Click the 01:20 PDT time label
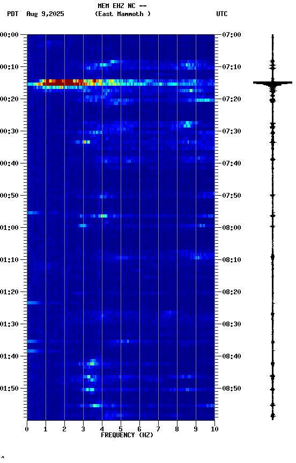Image resolution: width=296 pixels, height=463 pixels. [x=9, y=292]
